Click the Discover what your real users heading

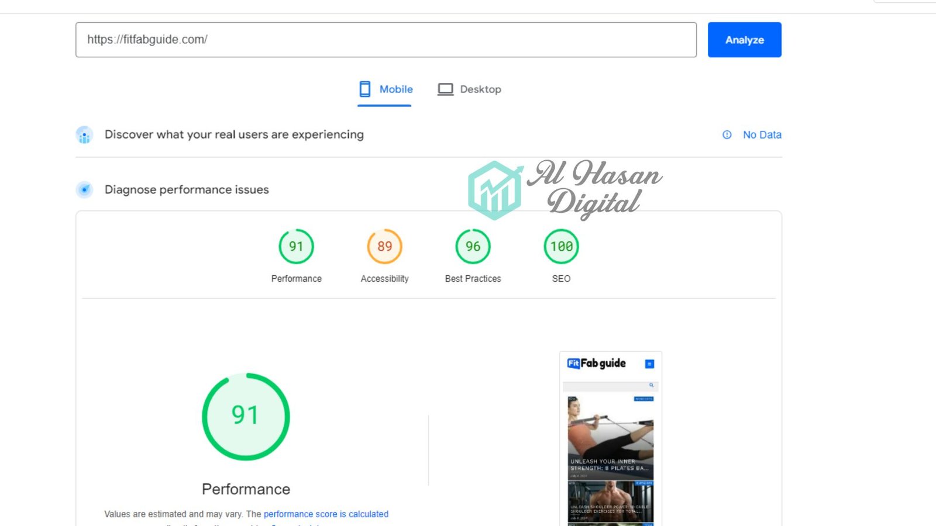[234, 134]
